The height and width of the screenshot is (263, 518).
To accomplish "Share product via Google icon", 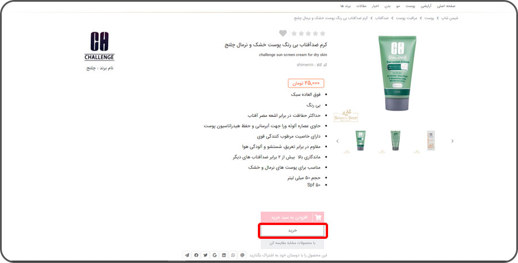I will point(215,255).
